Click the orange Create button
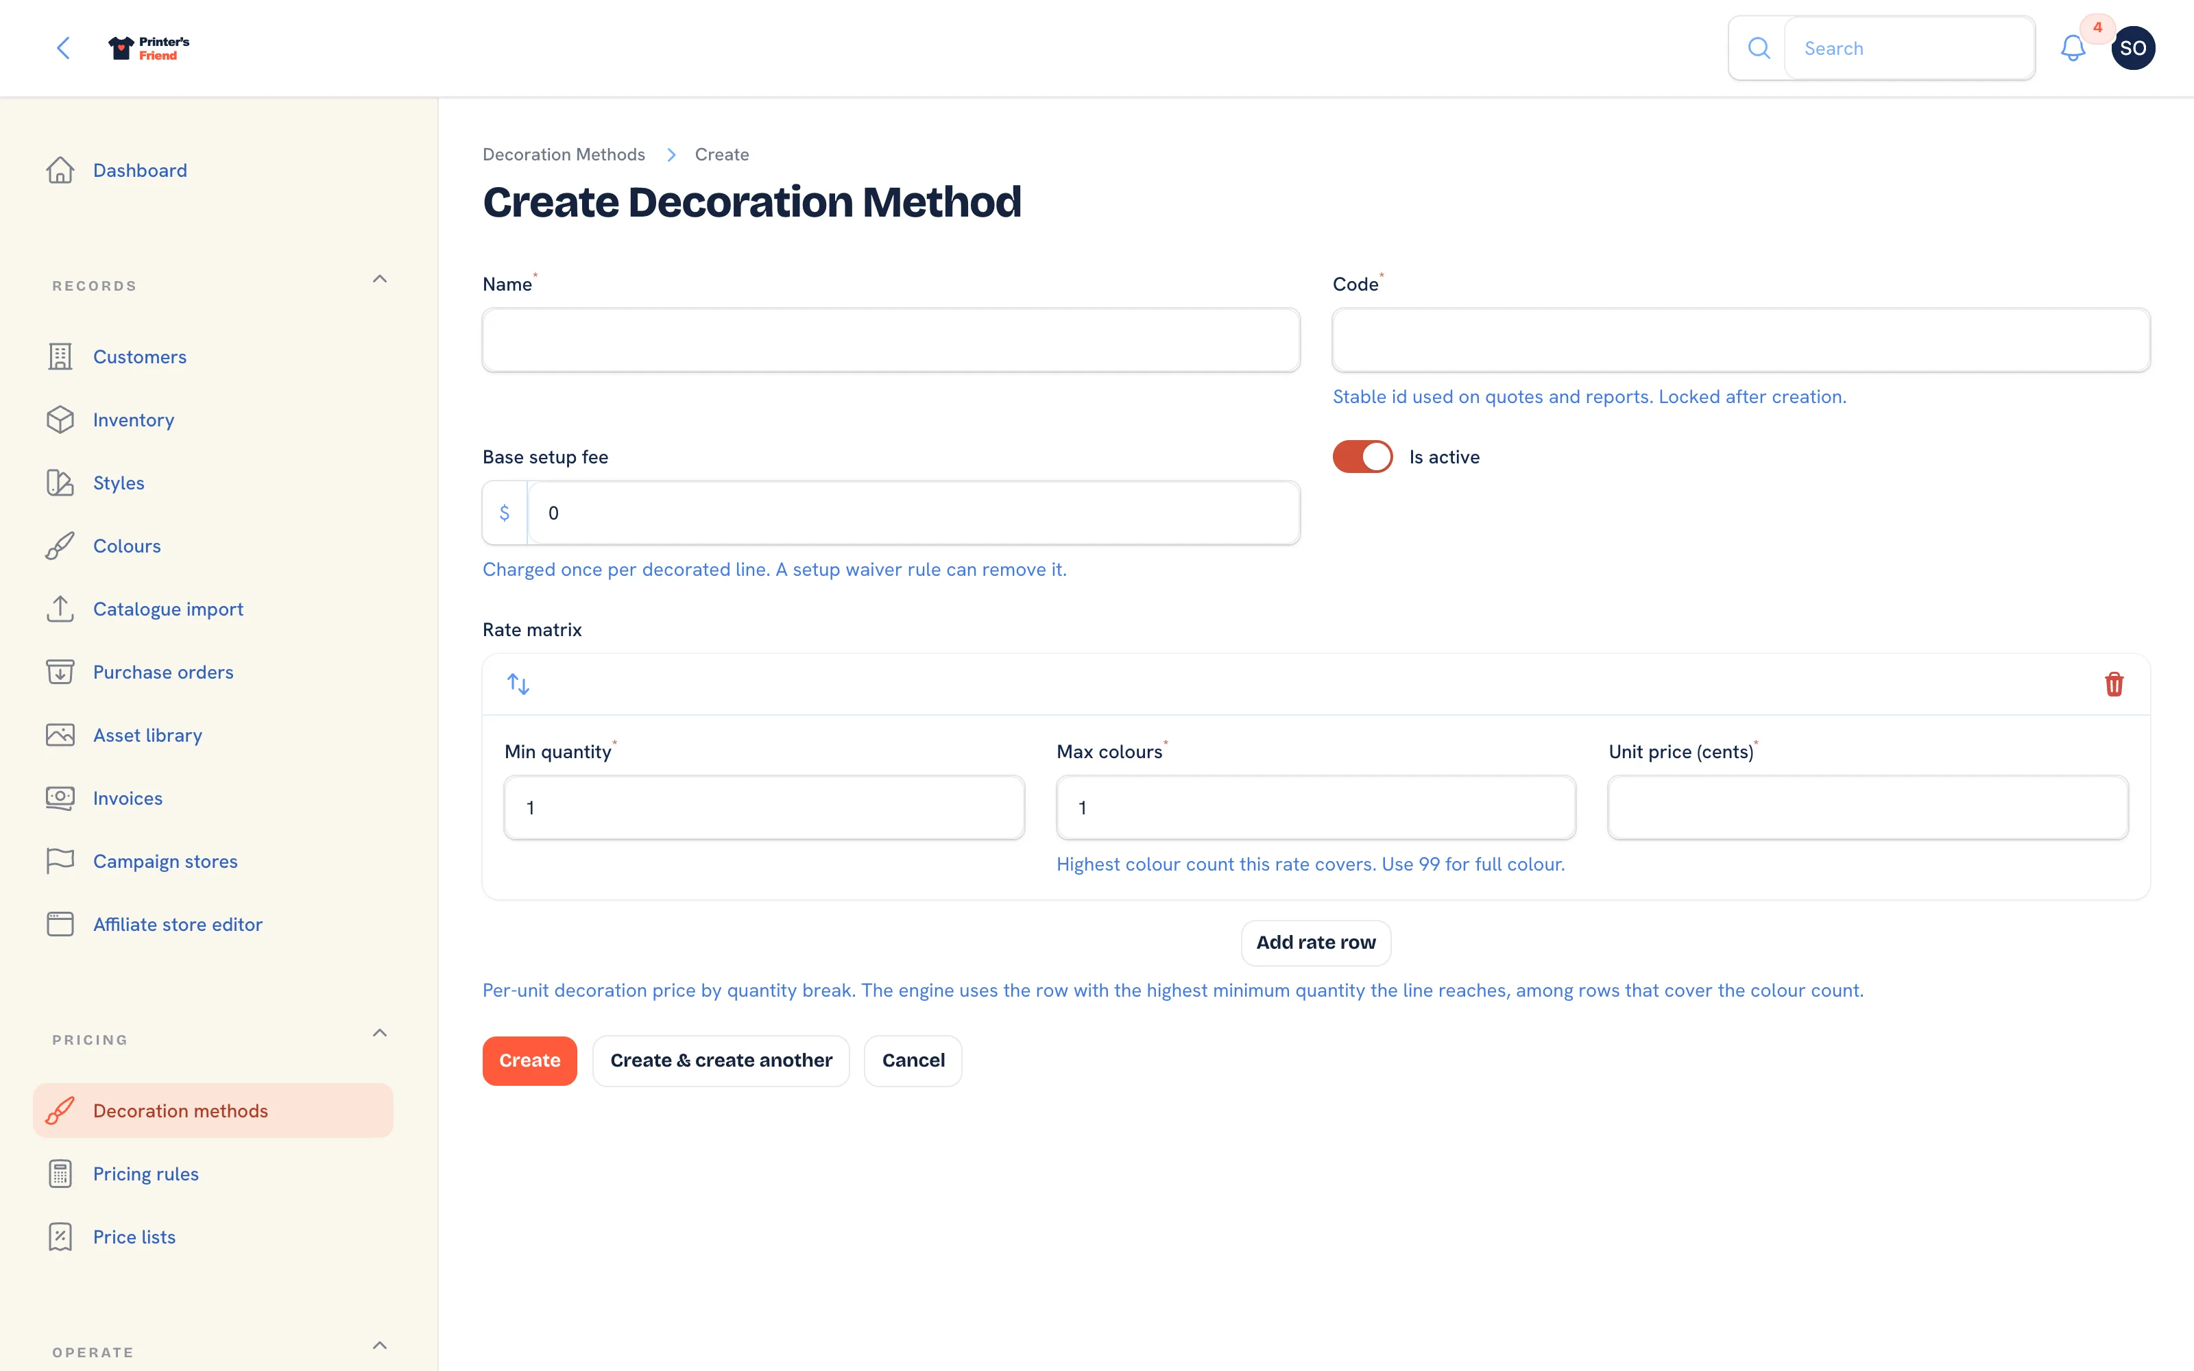 (529, 1061)
